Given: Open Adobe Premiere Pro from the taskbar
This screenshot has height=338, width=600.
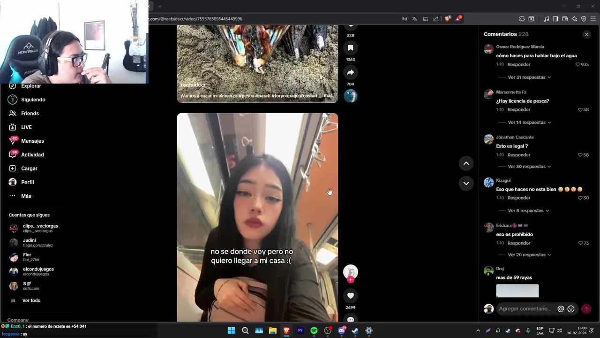Looking at the screenshot, I should pos(300,330).
